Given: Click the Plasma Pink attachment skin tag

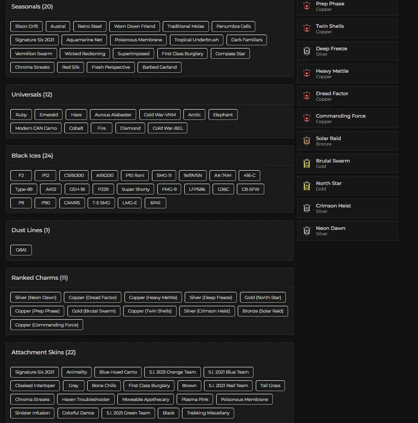Looking at the screenshot, I should (x=195, y=400).
